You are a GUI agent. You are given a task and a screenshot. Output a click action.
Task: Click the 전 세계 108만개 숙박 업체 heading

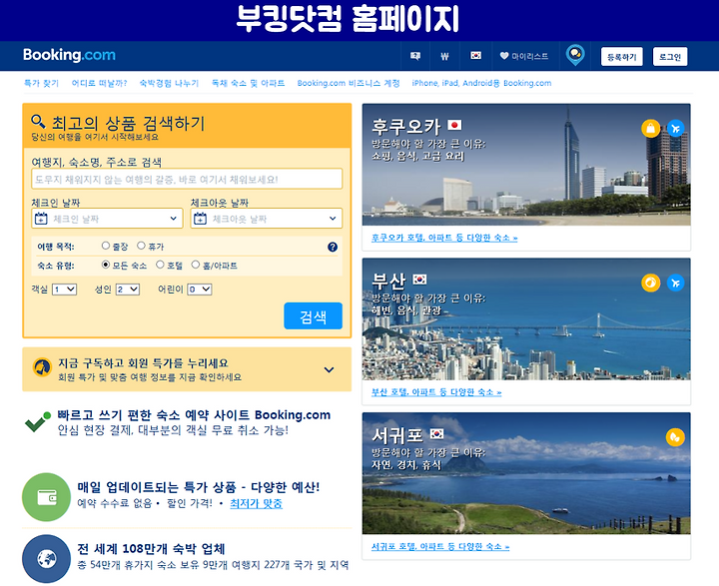[x=151, y=549]
